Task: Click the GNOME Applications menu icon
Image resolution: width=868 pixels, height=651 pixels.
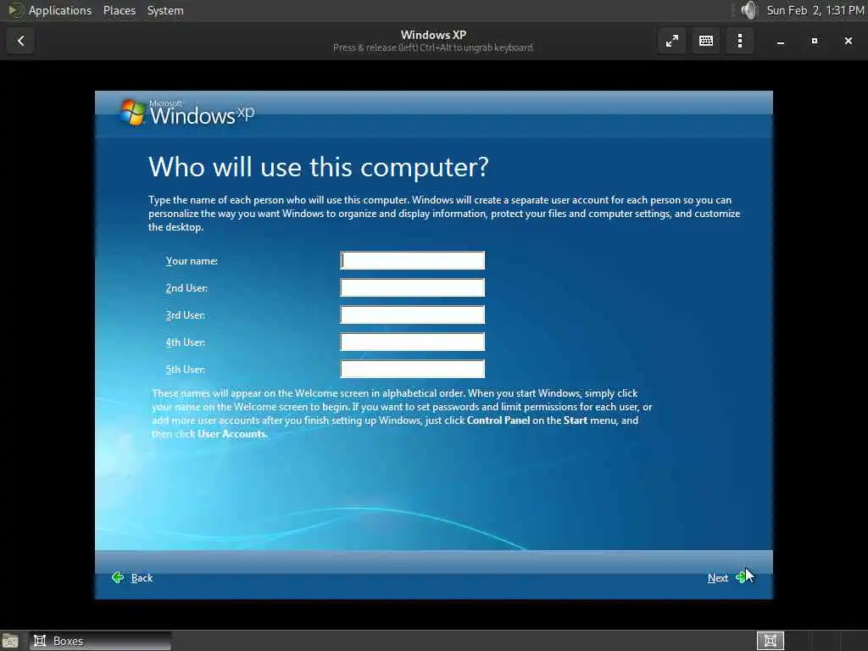Action: coord(15,10)
